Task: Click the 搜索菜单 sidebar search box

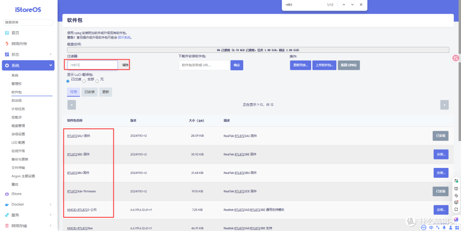Action: click(28, 22)
